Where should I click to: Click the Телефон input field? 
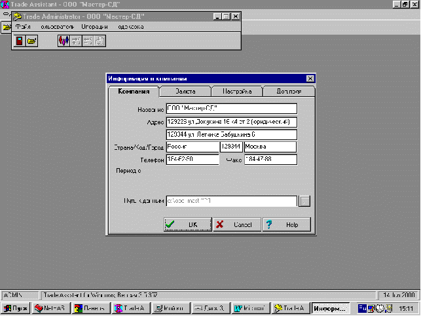click(x=192, y=160)
